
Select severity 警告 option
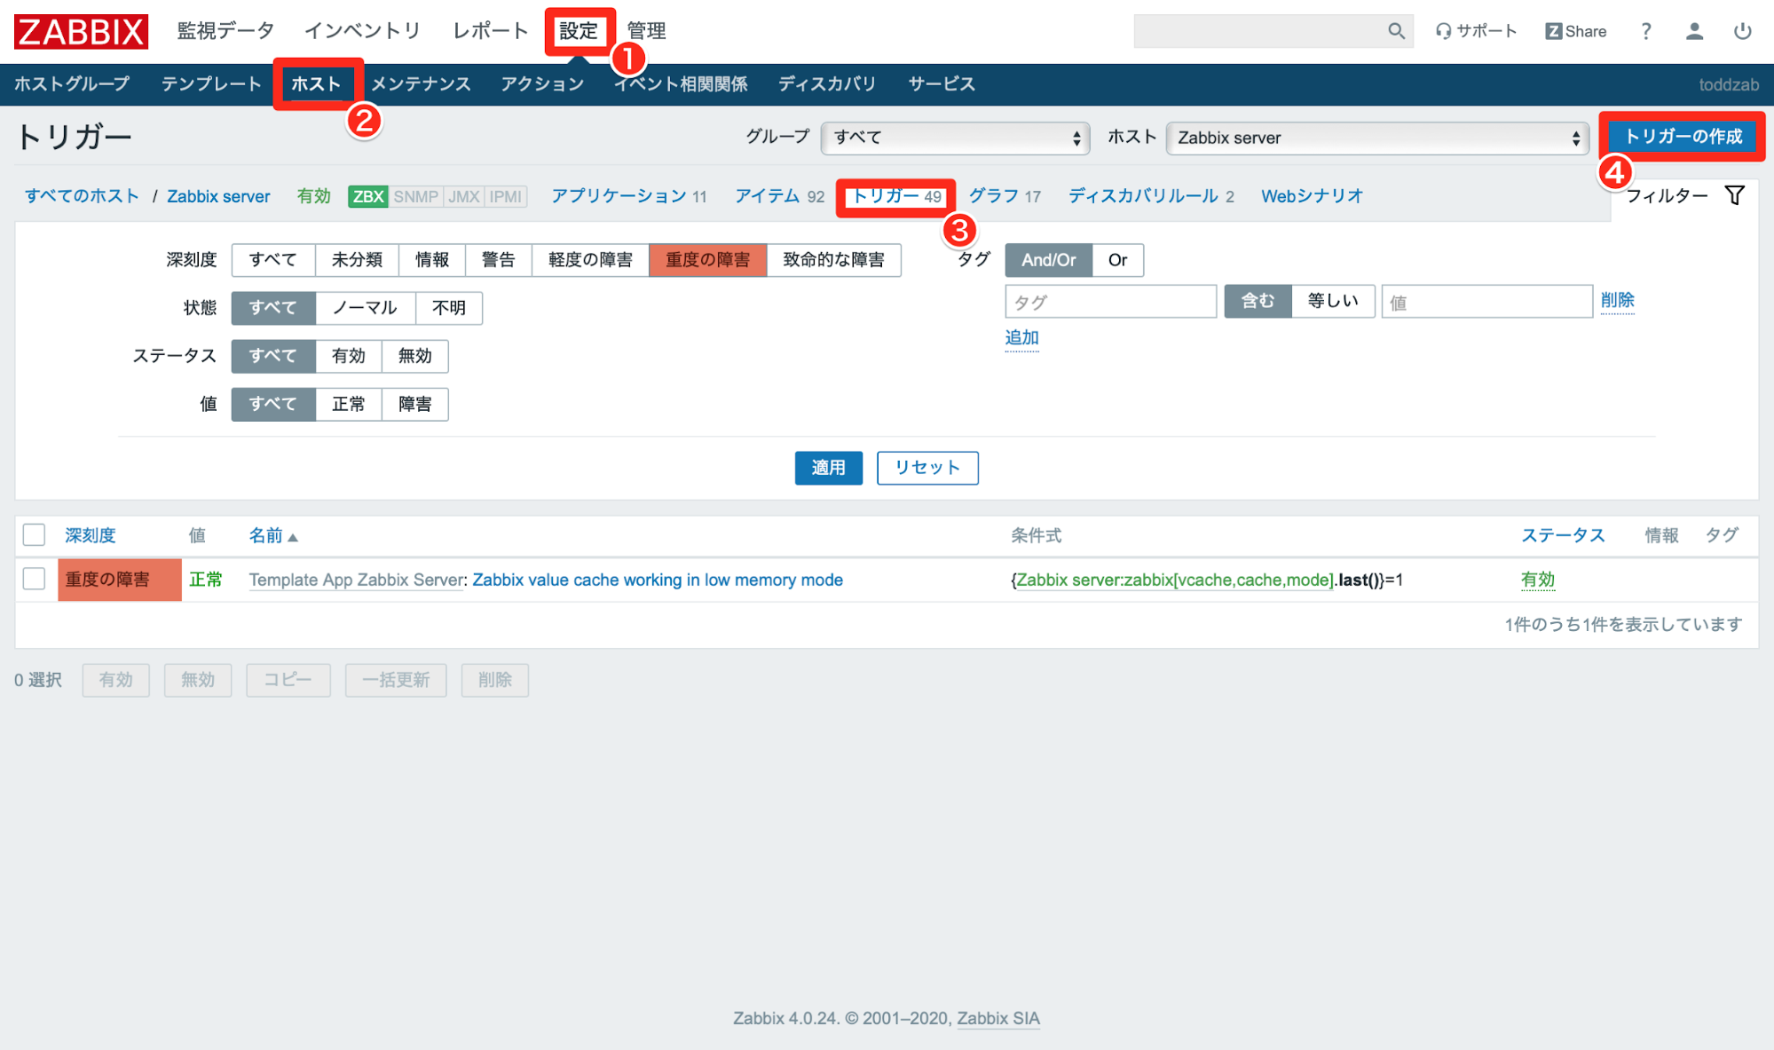coord(498,260)
